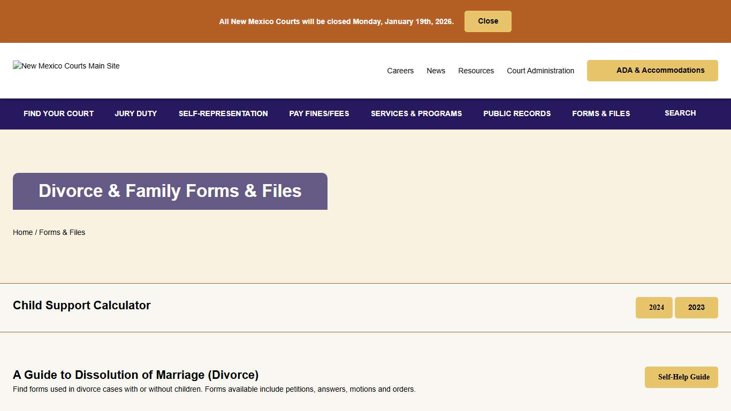This screenshot has width=731, height=411.
Task: Open the 2024 Child Support Calculator
Action: coord(654,307)
